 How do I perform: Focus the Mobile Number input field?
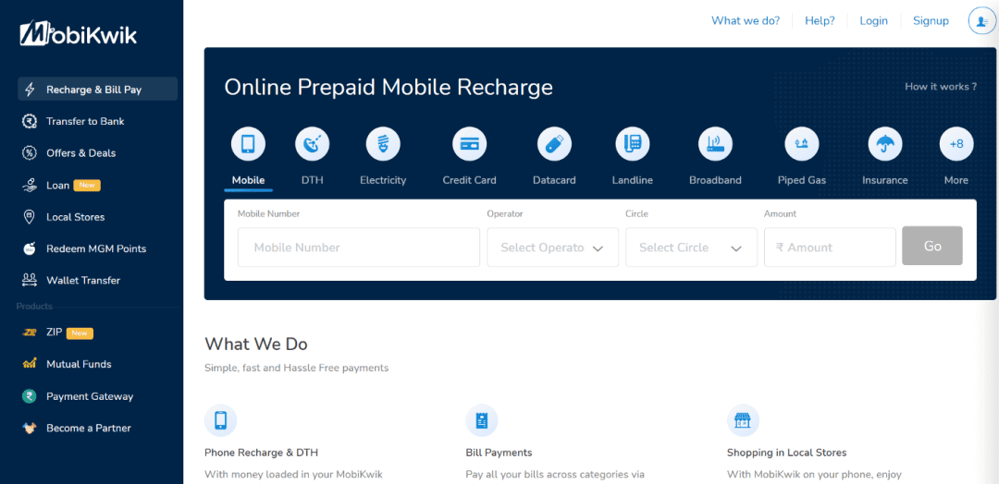click(359, 248)
